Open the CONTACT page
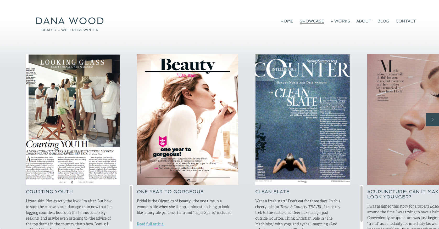This screenshot has width=439, height=229. [405, 21]
